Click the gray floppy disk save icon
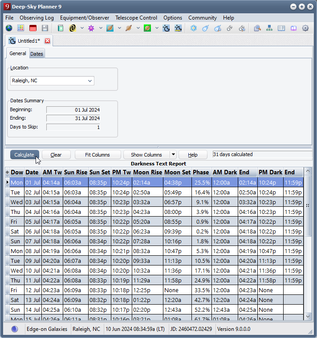Image resolution: width=317 pixels, height=338 pixels. coord(45,28)
